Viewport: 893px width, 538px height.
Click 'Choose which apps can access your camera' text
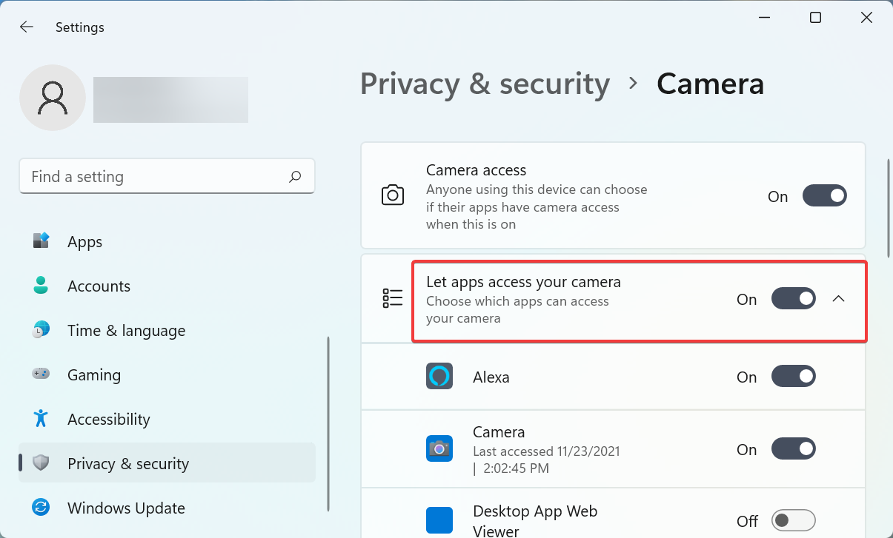[517, 310]
